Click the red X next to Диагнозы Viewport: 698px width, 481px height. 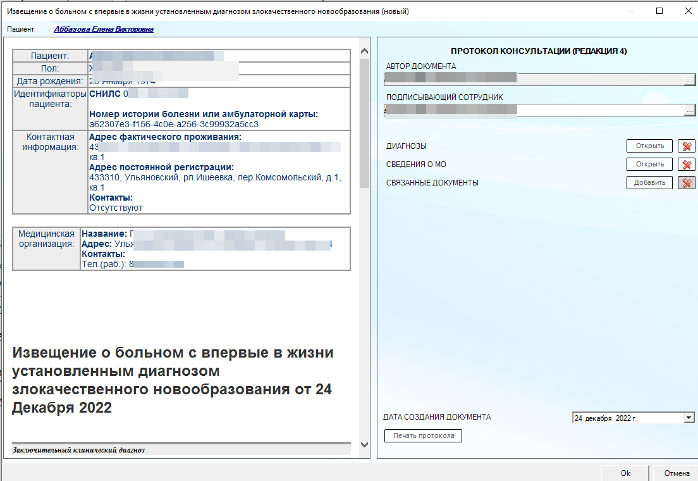pos(686,146)
